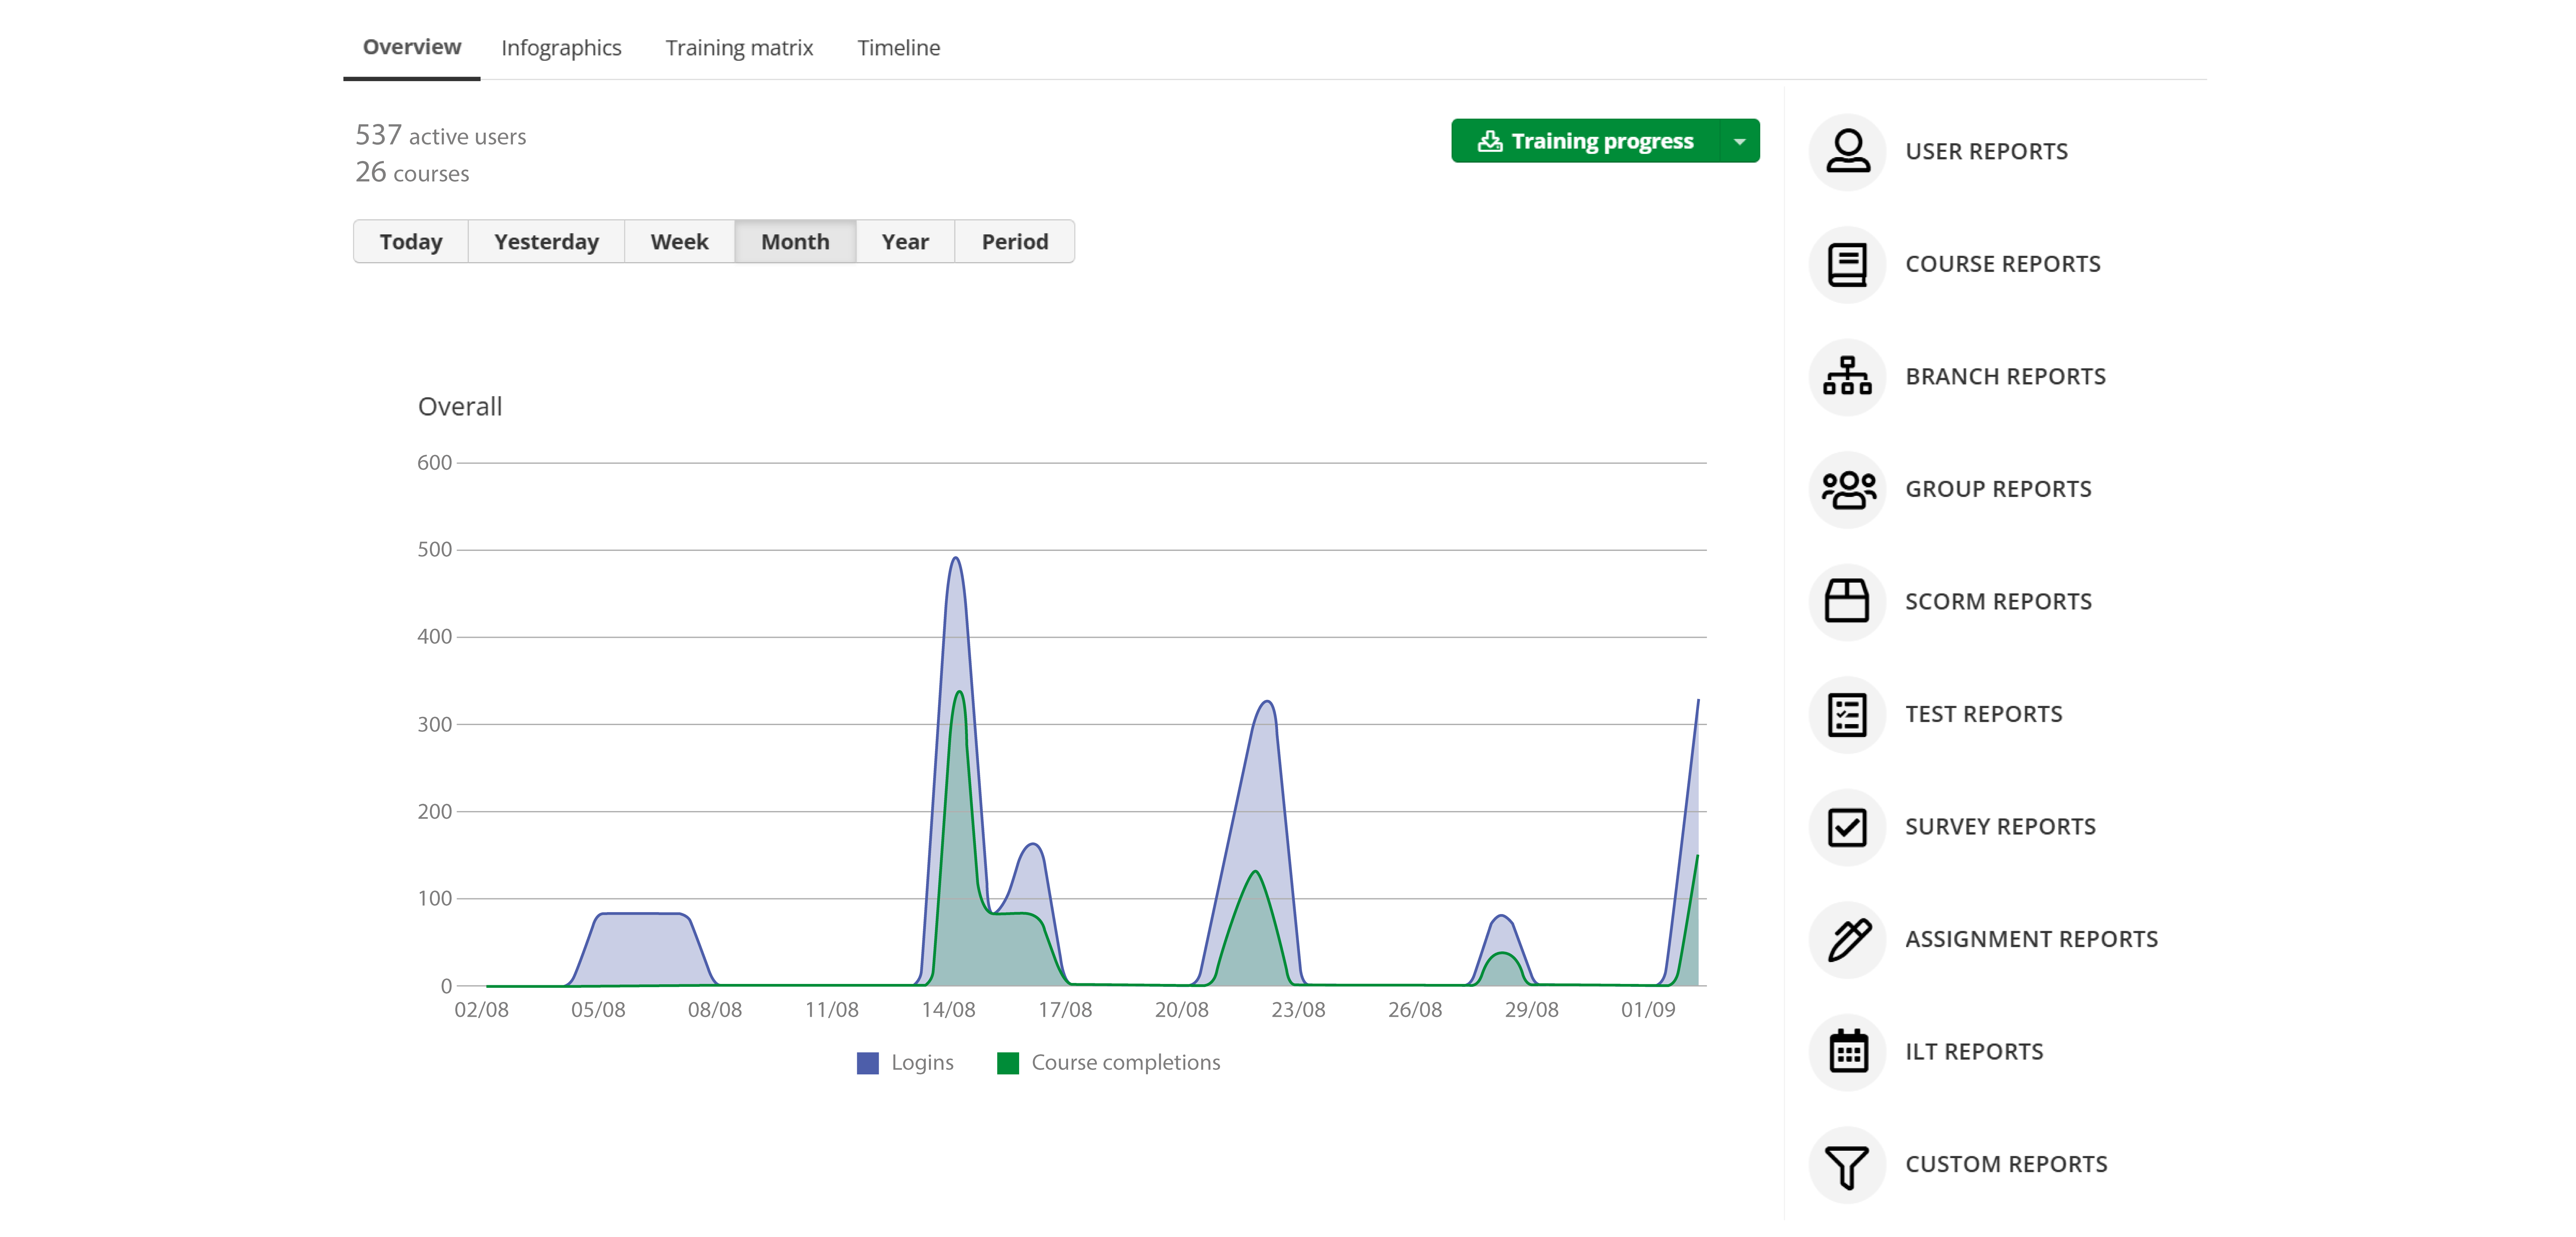Switch to the Overview tab
This screenshot has height=1237, width=2576.
tap(412, 47)
